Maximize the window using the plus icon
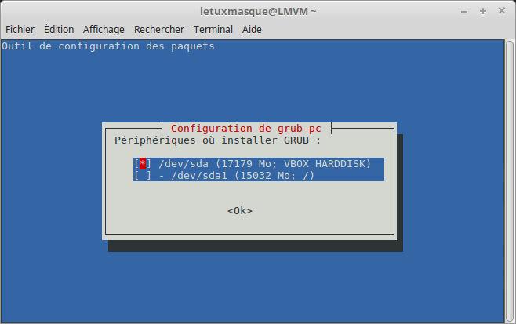This screenshot has height=324, width=516. pos(483,11)
